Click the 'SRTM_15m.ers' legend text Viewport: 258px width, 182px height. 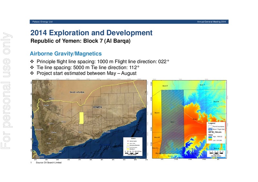click(215, 132)
